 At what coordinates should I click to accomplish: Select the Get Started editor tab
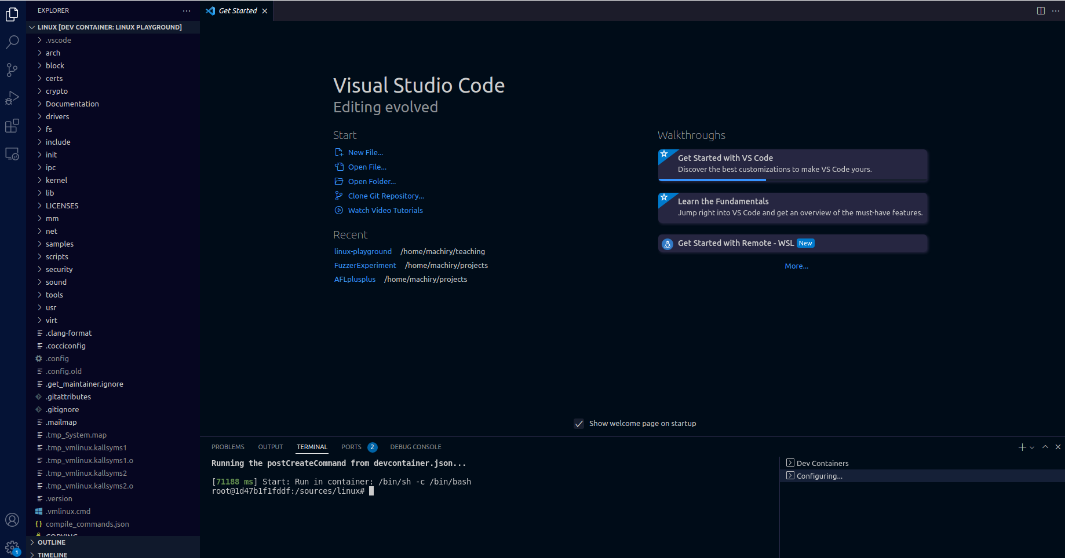238,10
